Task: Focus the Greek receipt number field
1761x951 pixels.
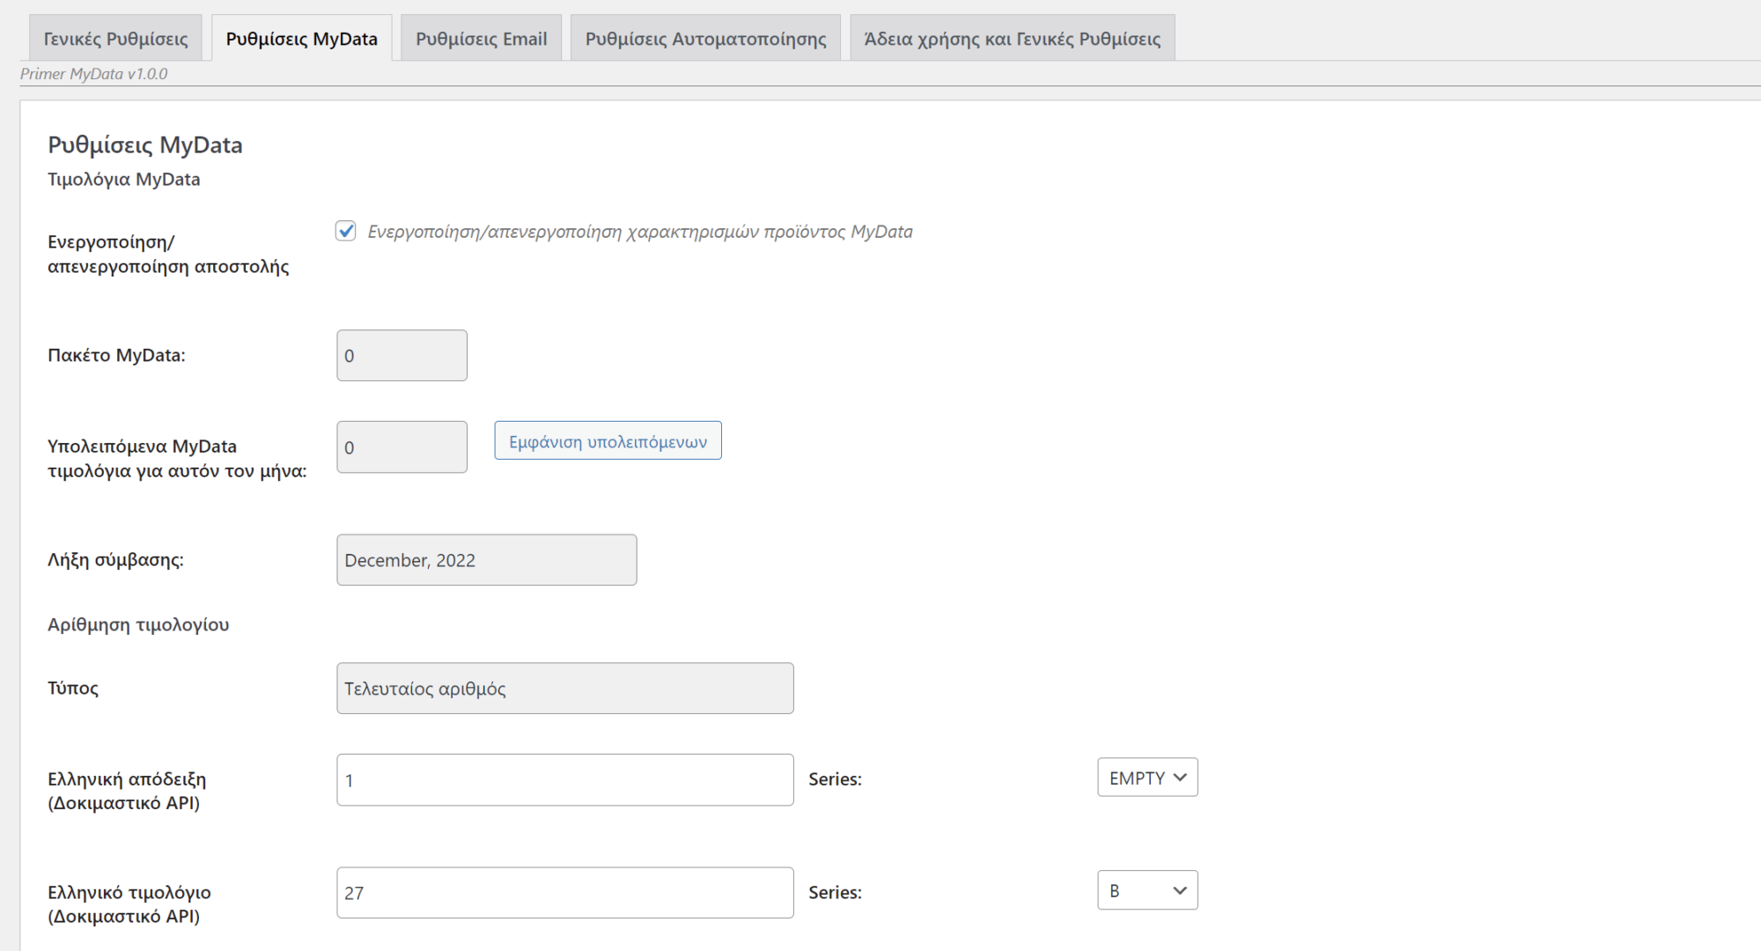Action: click(564, 779)
